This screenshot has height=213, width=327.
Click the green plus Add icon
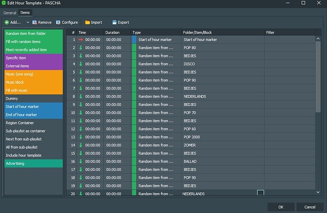(x=7, y=22)
